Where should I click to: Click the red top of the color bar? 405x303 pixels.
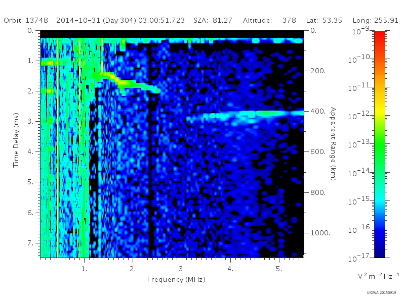[379, 35]
